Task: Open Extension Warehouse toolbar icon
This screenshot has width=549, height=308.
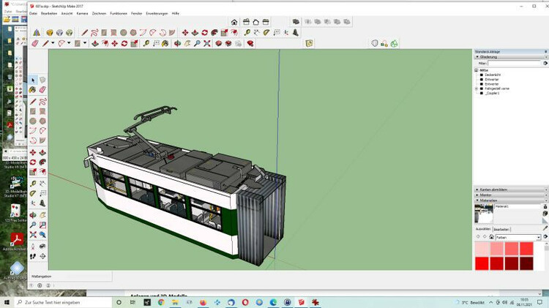Action: [228, 43]
